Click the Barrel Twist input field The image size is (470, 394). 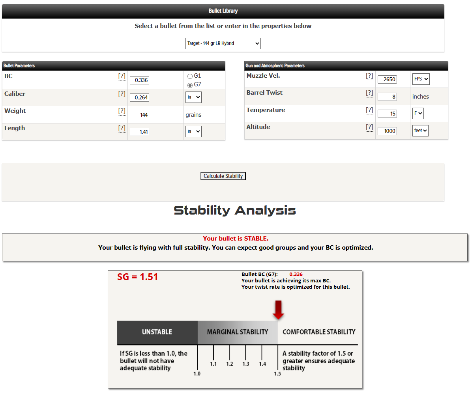[x=387, y=97]
